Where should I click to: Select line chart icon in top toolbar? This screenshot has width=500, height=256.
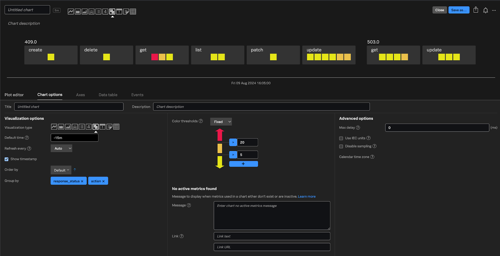[71, 12]
